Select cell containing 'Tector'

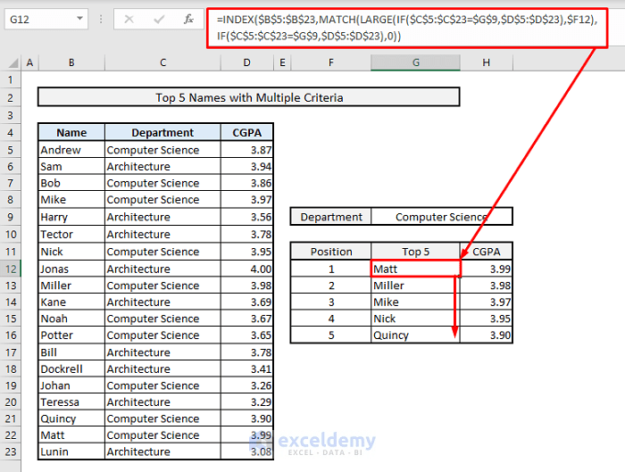click(71, 234)
